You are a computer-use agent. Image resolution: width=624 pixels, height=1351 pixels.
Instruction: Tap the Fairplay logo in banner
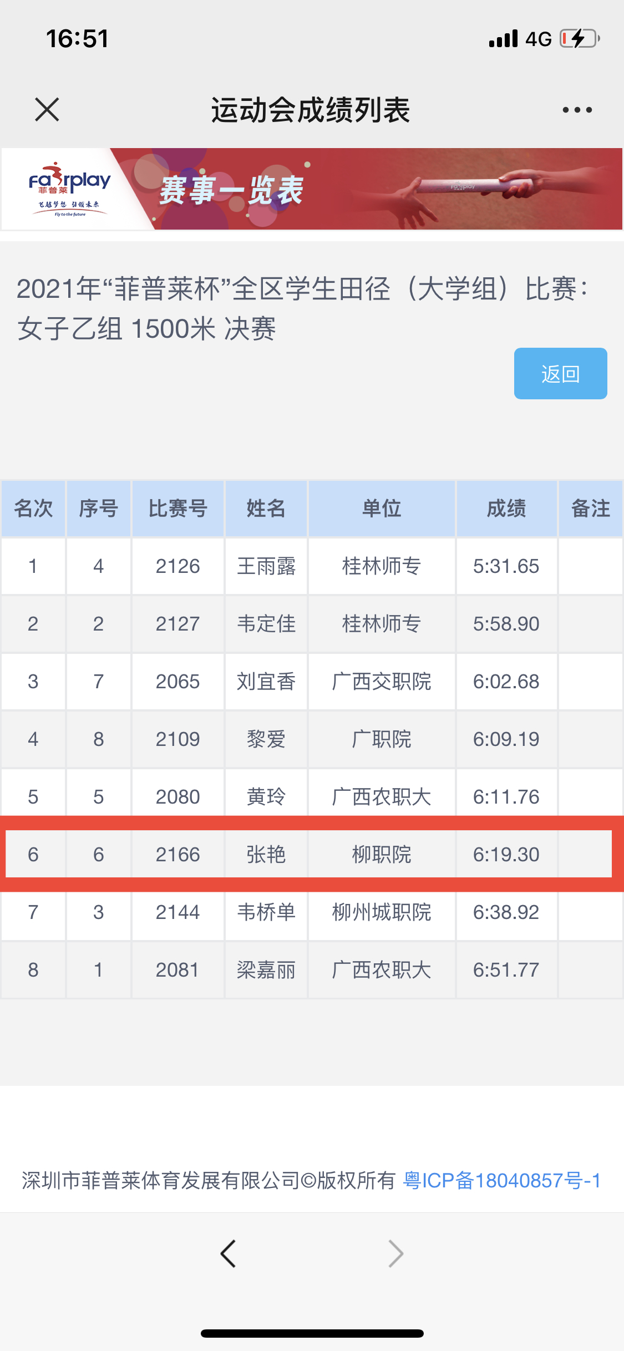tap(69, 189)
